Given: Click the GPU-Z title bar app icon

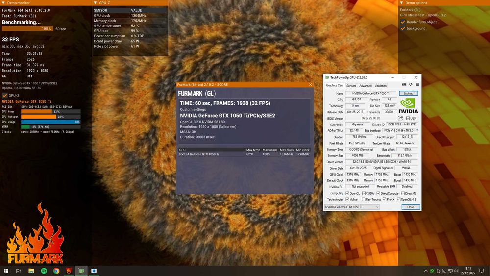Looking at the screenshot, I should (327, 77).
